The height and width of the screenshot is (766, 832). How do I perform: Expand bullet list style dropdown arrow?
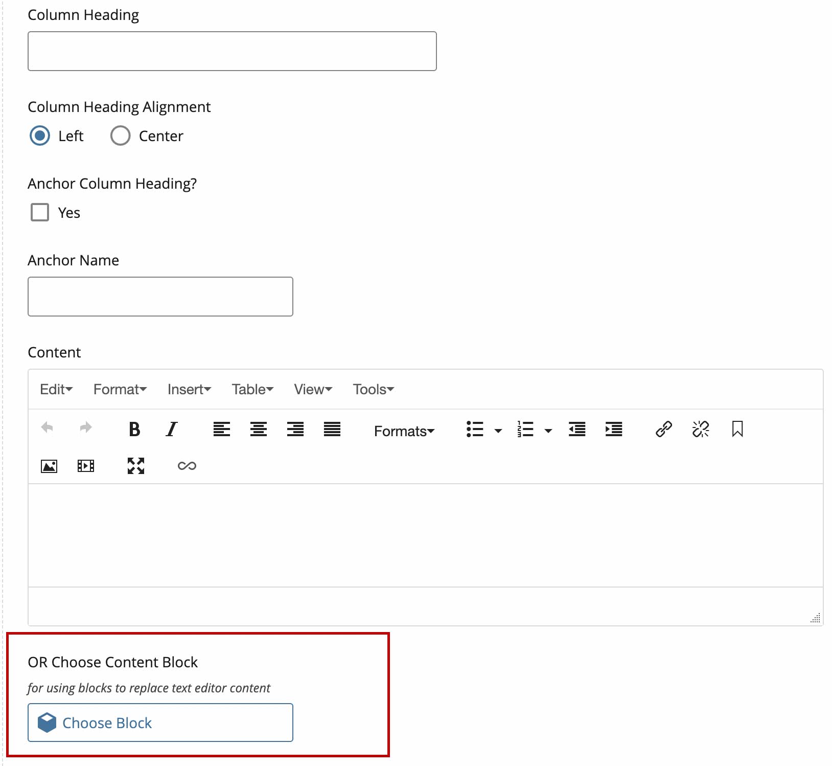point(498,431)
